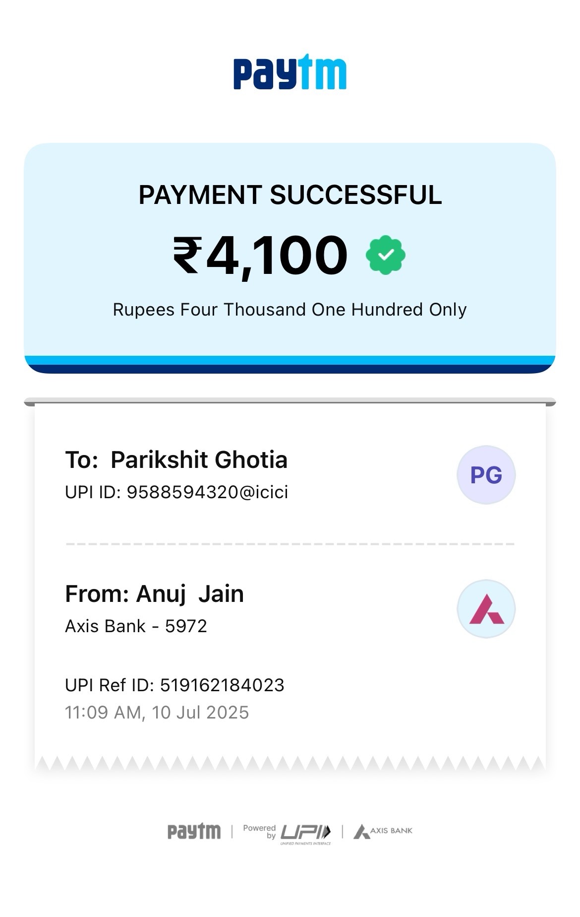Click Axis Bank - 5972 account text
The height and width of the screenshot is (917, 580).
pyautogui.click(x=136, y=626)
